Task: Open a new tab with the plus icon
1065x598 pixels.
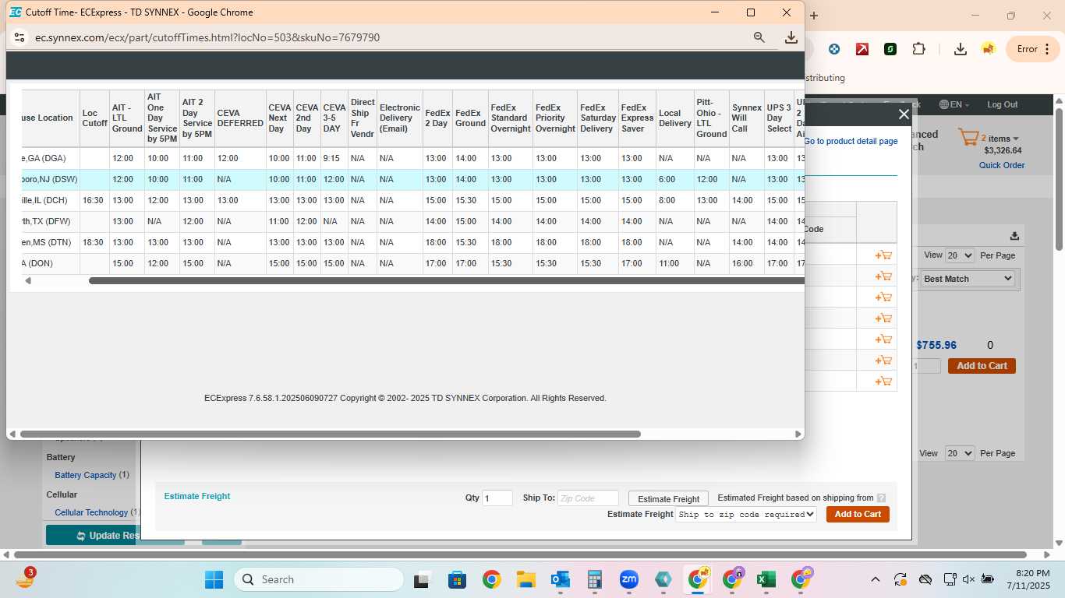Action: [814, 16]
